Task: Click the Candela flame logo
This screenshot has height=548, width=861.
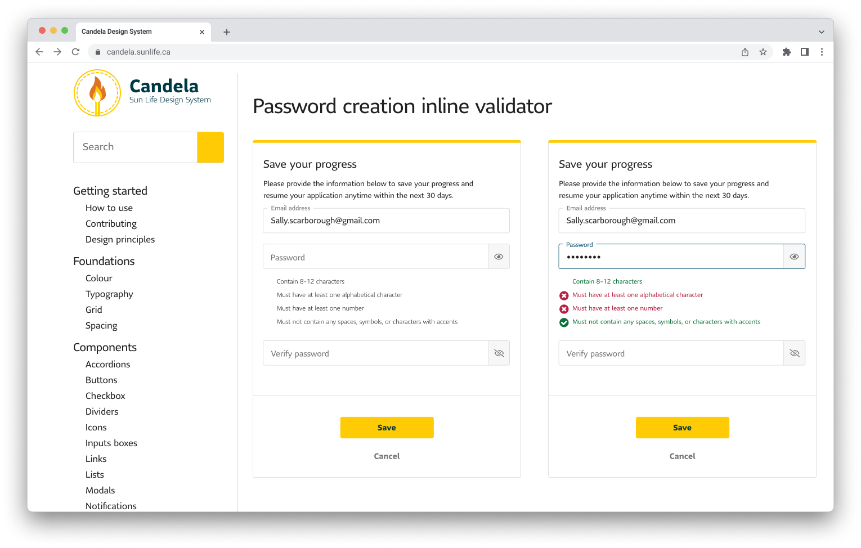Action: coord(97,93)
